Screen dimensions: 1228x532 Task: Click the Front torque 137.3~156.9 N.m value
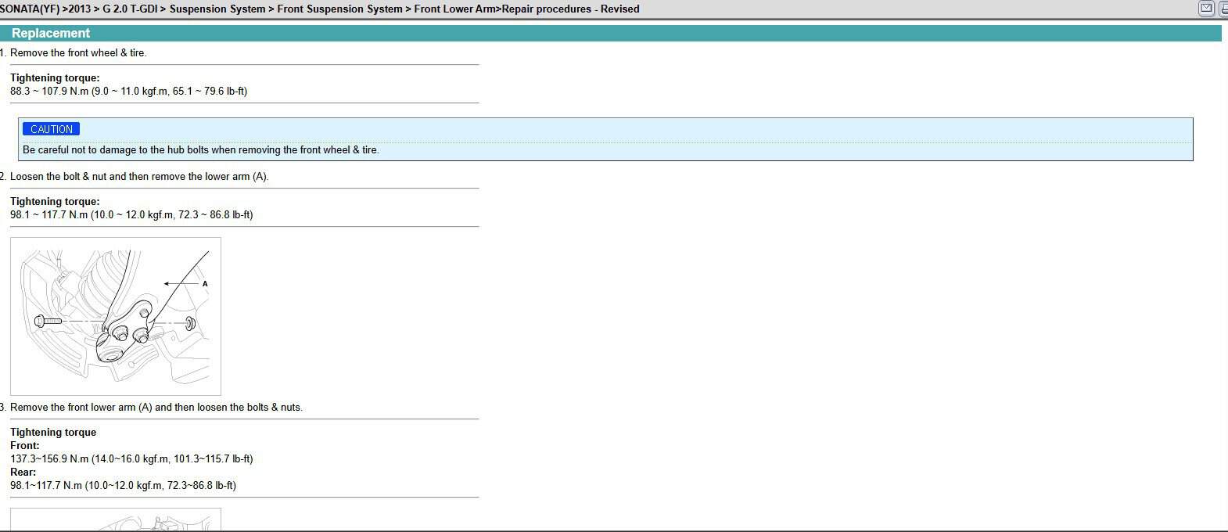(131, 459)
